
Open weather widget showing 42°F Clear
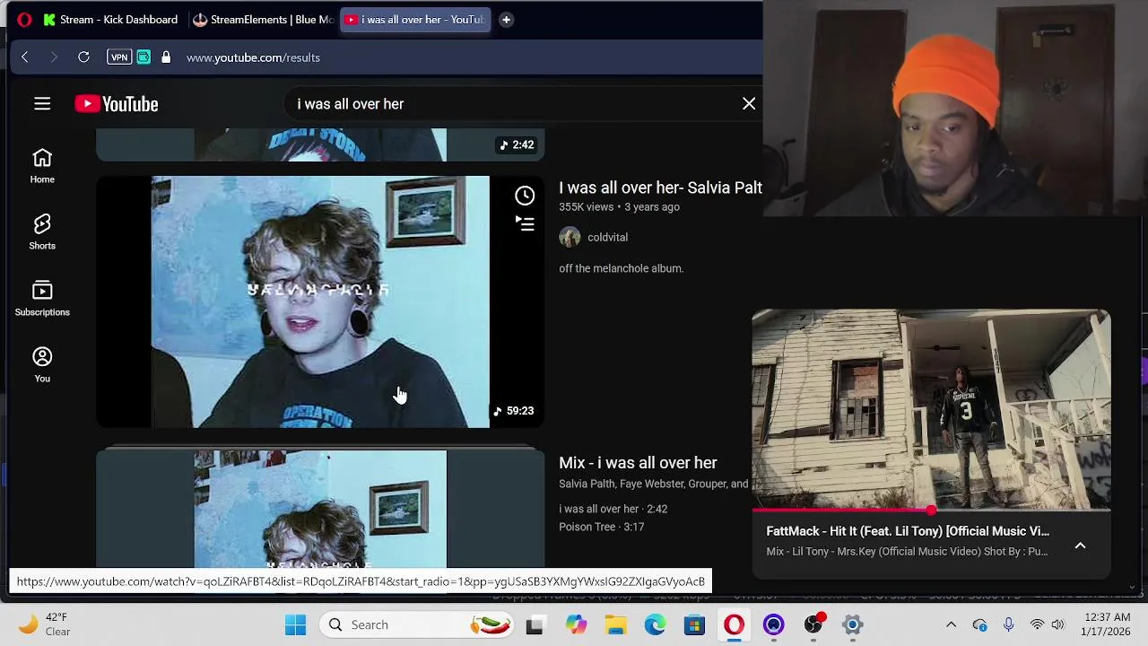(42, 624)
